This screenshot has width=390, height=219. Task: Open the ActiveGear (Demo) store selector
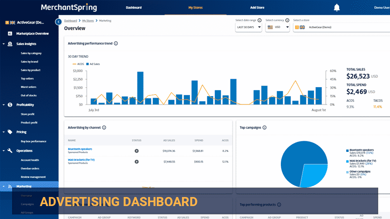coord(342,27)
